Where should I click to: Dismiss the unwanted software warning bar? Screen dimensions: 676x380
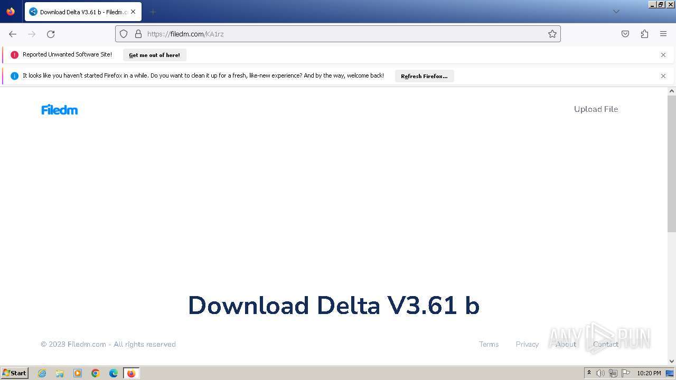(663, 55)
